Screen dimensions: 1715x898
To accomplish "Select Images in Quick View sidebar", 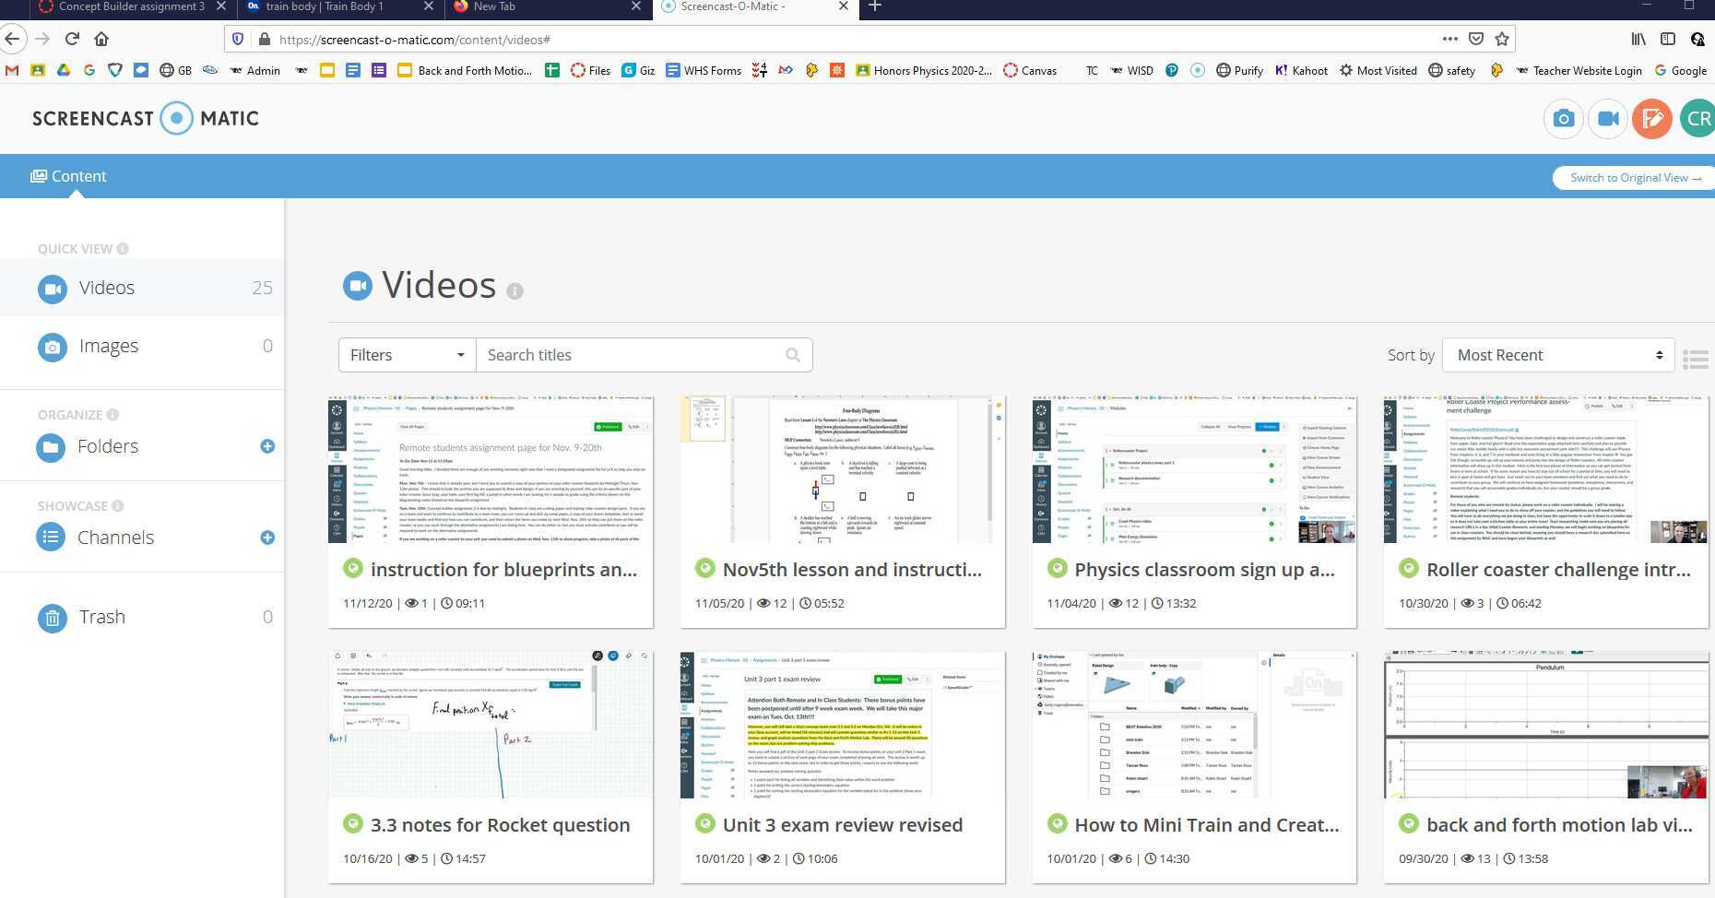I will pyautogui.click(x=108, y=346).
